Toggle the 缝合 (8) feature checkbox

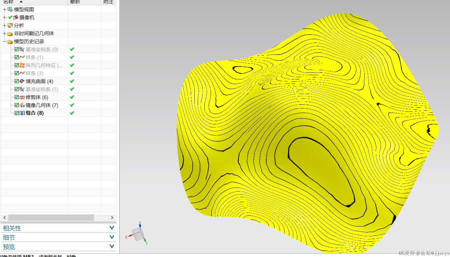17,113
